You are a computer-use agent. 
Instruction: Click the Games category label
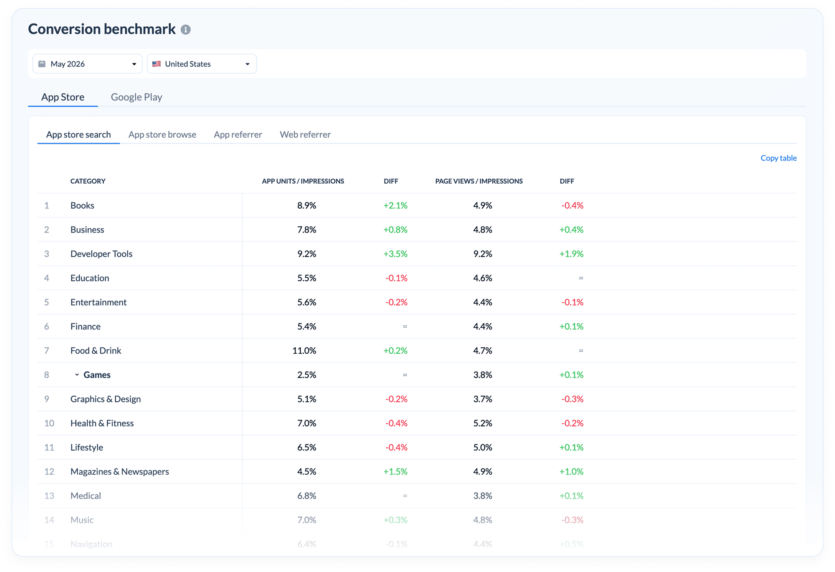(x=97, y=375)
